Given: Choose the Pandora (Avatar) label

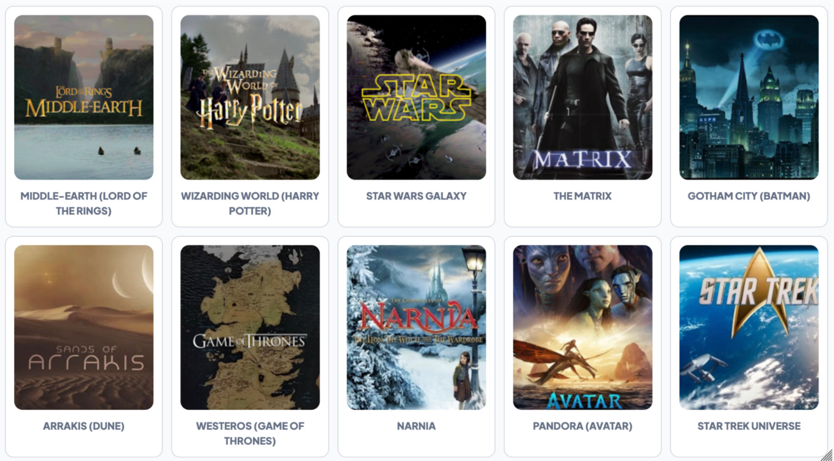Looking at the screenshot, I should coord(582,426).
